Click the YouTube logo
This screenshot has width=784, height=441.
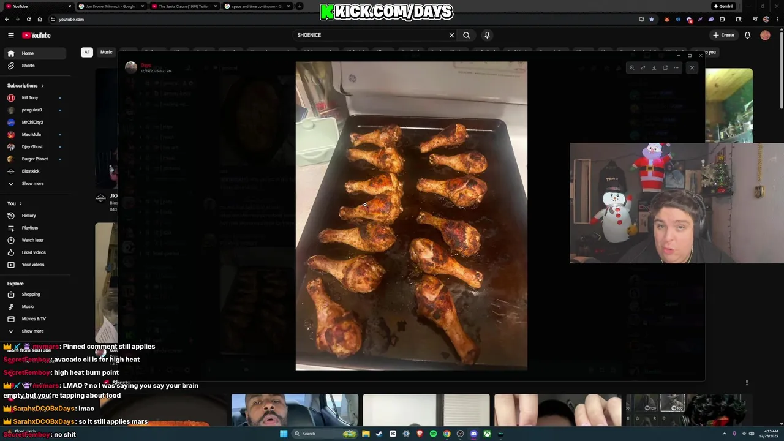coord(37,36)
